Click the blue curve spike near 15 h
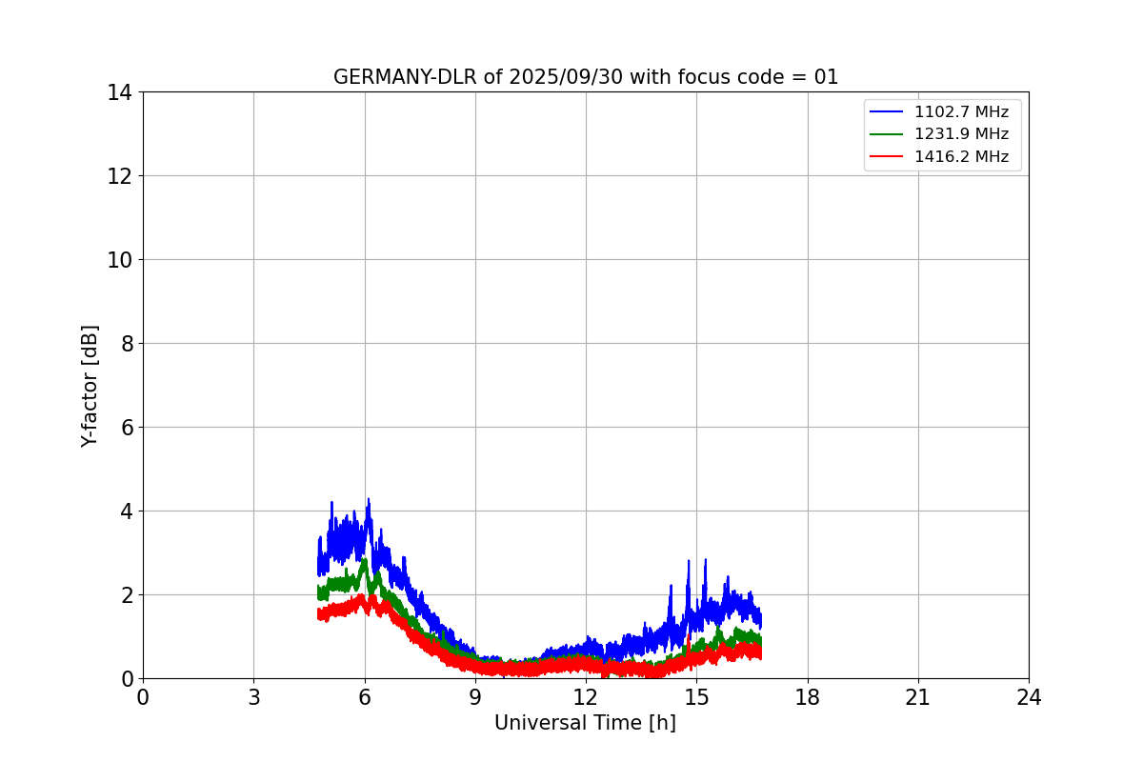This screenshot has width=1143, height=762. [705, 562]
